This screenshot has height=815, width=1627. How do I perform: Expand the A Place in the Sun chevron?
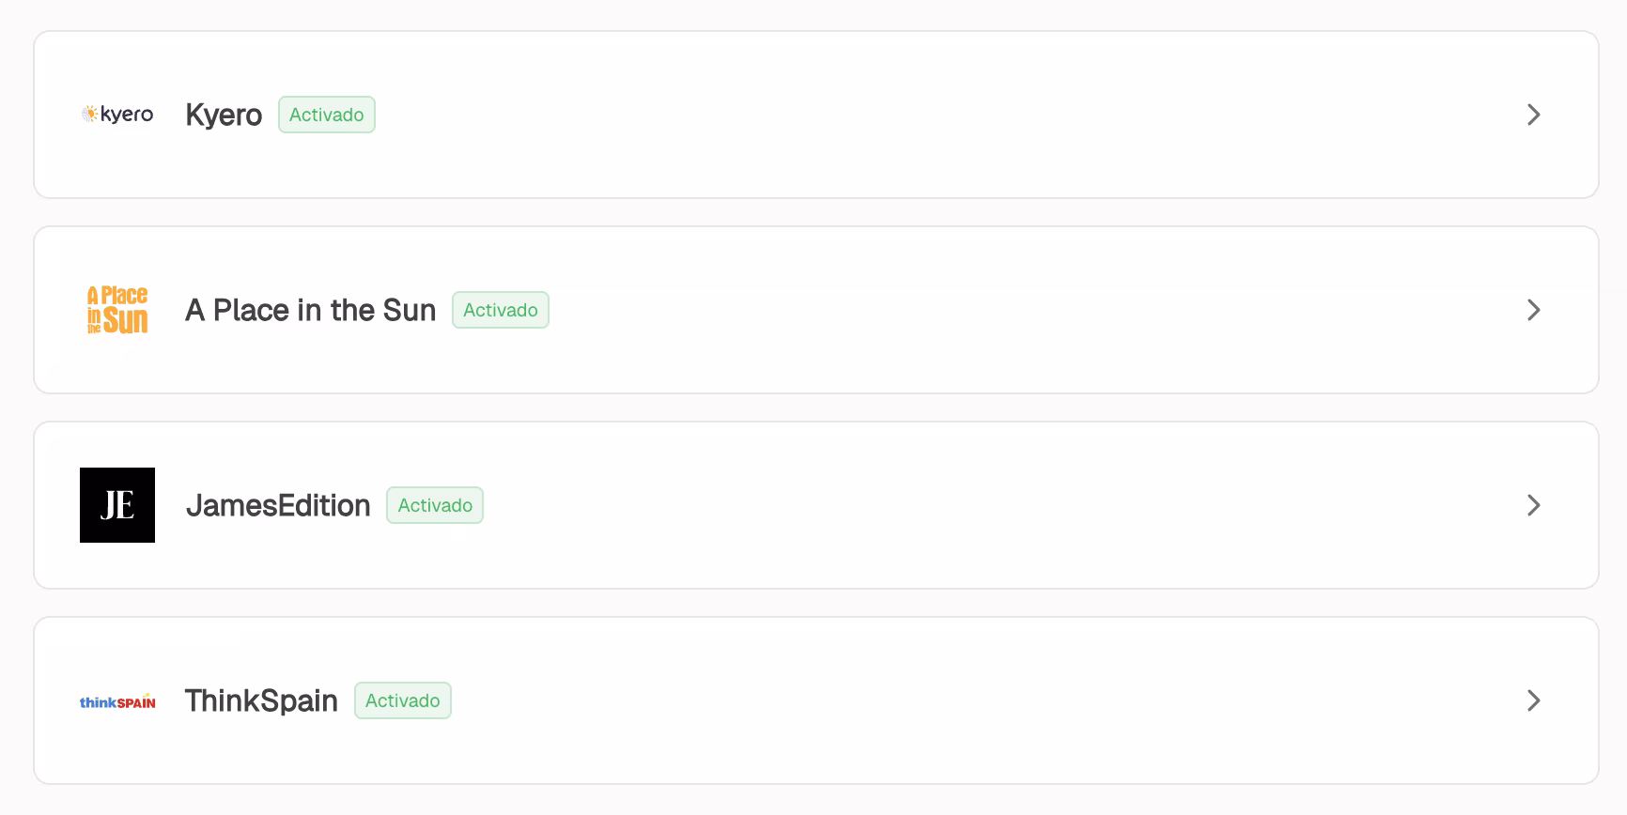1533,310
